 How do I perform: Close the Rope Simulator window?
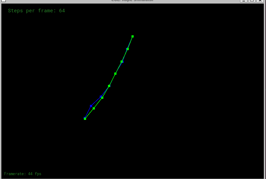260,1
